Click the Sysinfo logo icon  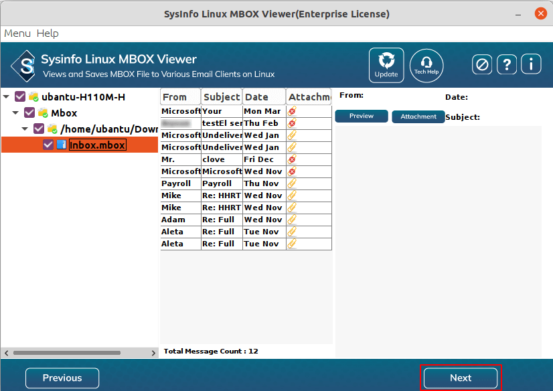(x=23, y=66)
